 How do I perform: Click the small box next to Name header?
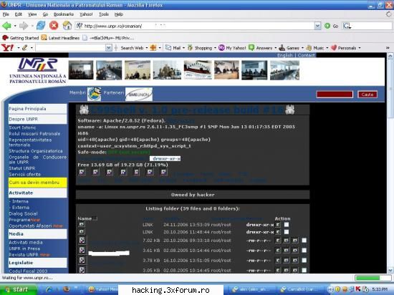tap(95, 218)
